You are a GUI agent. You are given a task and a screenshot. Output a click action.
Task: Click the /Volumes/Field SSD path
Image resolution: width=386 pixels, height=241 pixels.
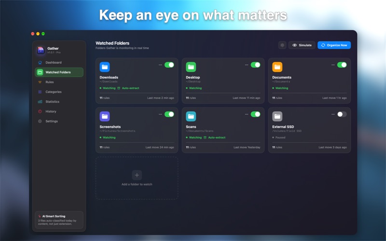pos(287,131)
